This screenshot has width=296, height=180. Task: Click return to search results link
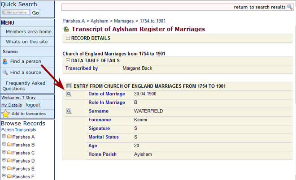coord(260,7)
